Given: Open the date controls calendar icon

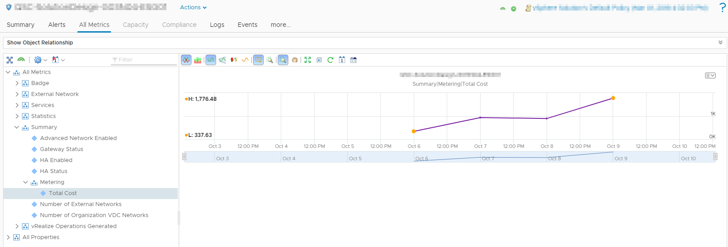Looking at the screenshot, I should [353, 60].
